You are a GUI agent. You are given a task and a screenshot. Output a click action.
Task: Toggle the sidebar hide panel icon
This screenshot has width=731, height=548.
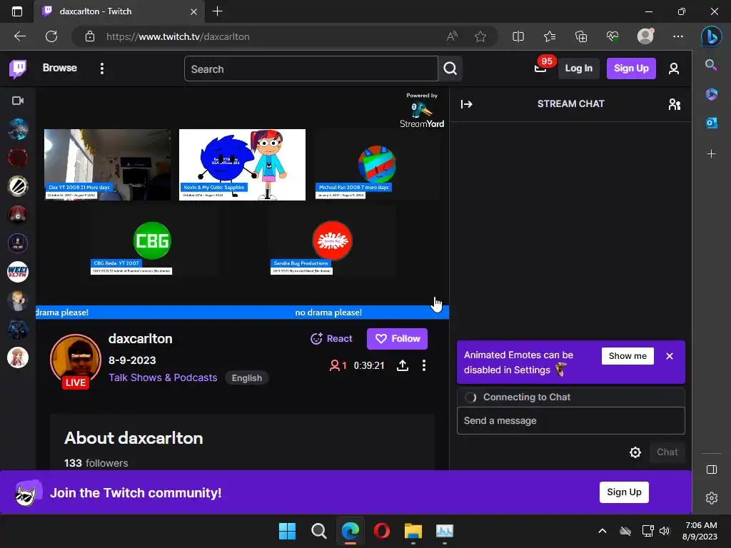click(712, 470)
